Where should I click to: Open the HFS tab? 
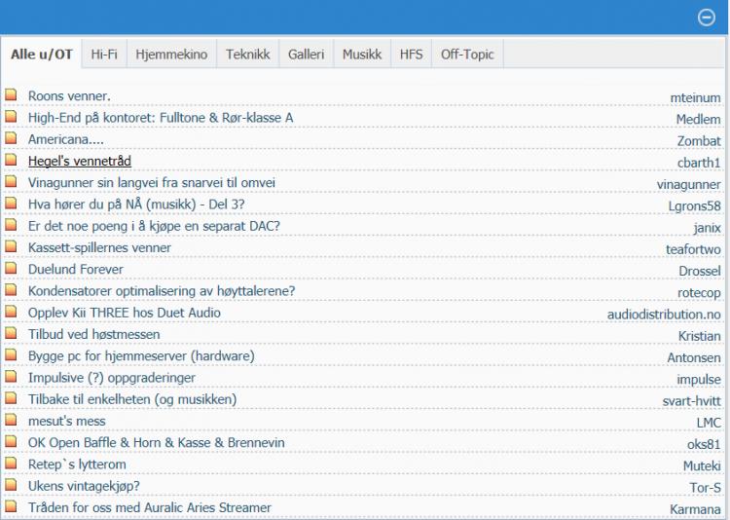tap(411, 55)
